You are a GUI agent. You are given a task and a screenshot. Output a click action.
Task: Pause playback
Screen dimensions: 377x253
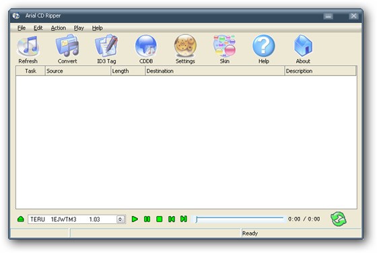pyautogui.click(x=147, y=219)
